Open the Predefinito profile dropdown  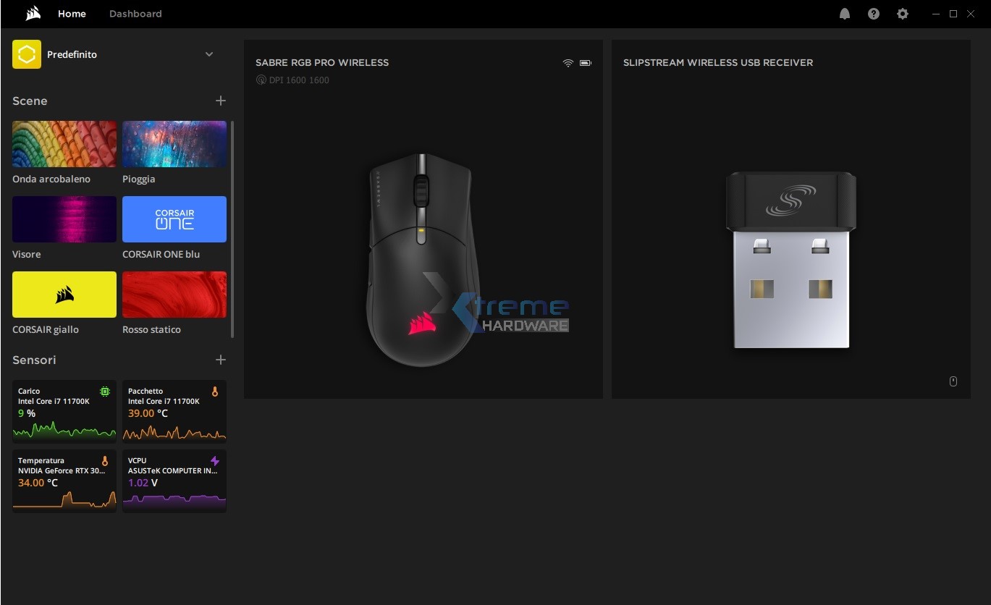point(209,54)
